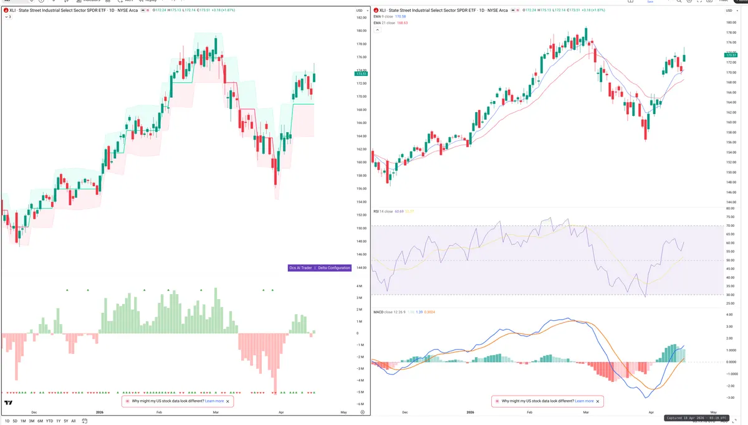The image size is (748, 425).
Task: Select EMA 9 close legend
Action: click(383, 16)
